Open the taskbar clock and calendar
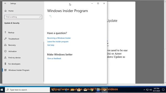Screen dimensions: 166x93 [156, 90]
